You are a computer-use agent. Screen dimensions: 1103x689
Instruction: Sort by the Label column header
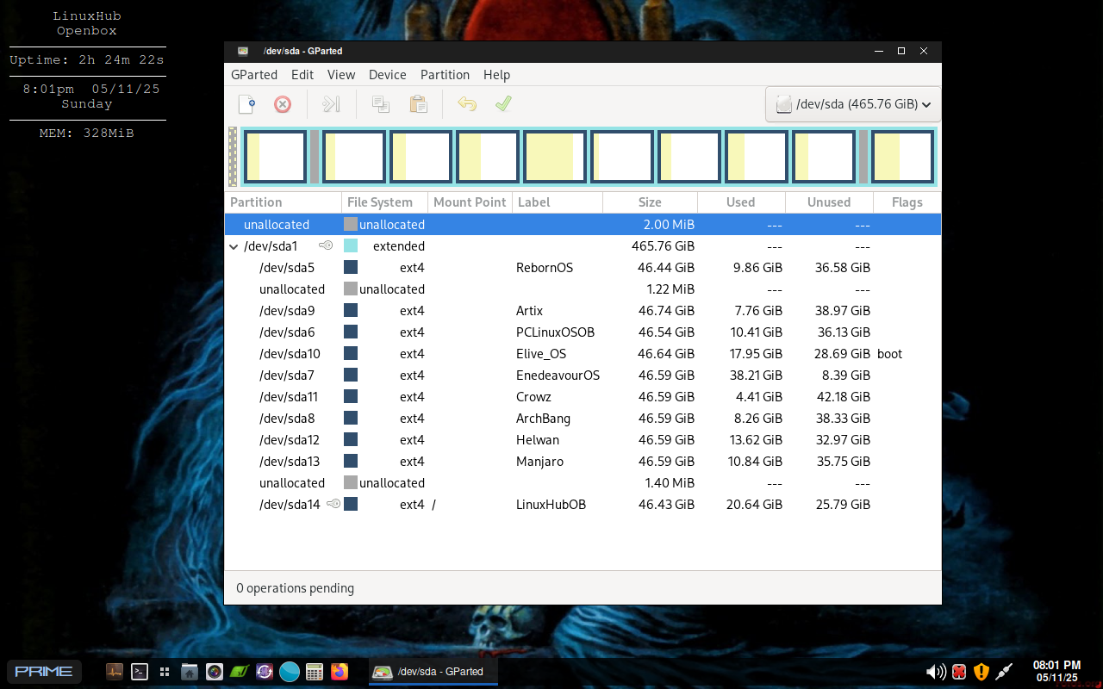coord(558,202)
